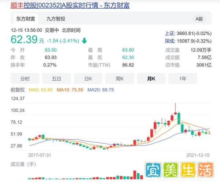This screenshot has height=183, width=220.
Task: Switch to the 东方财富 tab
Action: pos(26,19)
